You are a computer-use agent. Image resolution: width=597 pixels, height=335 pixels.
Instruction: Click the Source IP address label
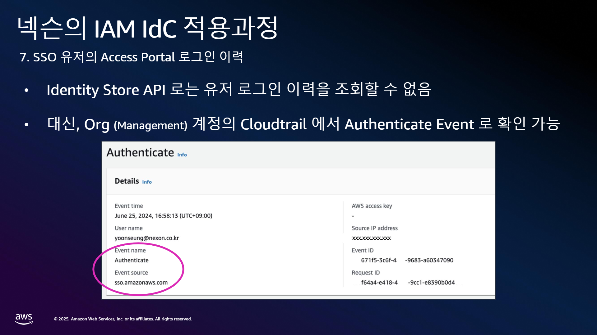(x=375, y=228)
